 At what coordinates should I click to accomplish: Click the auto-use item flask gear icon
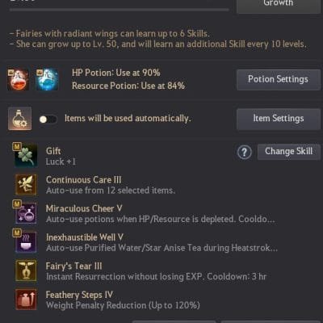[x=19, y=119]
